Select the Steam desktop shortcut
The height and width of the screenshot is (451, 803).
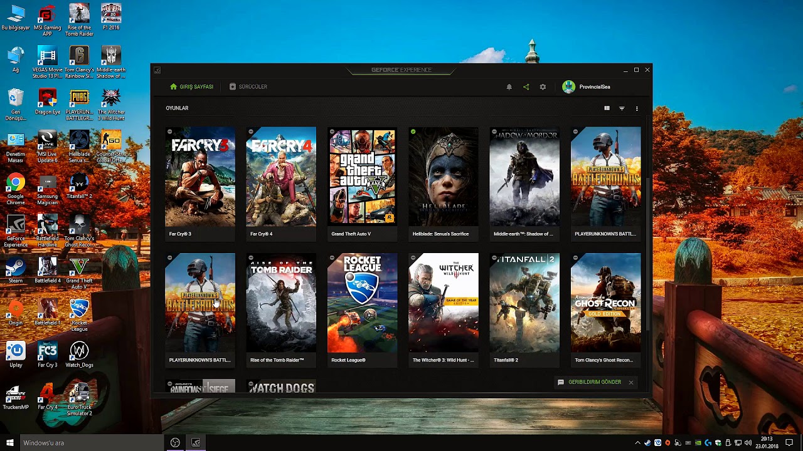coord(16,270)
